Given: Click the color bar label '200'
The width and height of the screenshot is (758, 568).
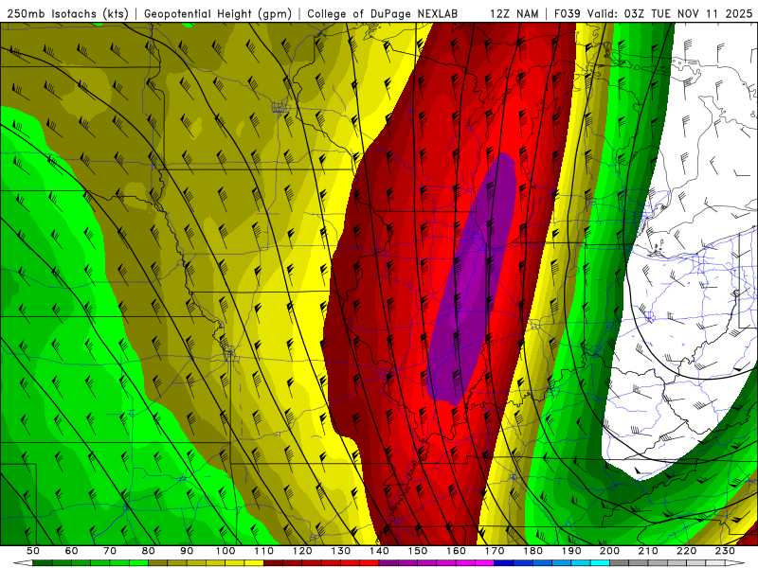Looking at the screenshot, I should [x=609, y=551].
